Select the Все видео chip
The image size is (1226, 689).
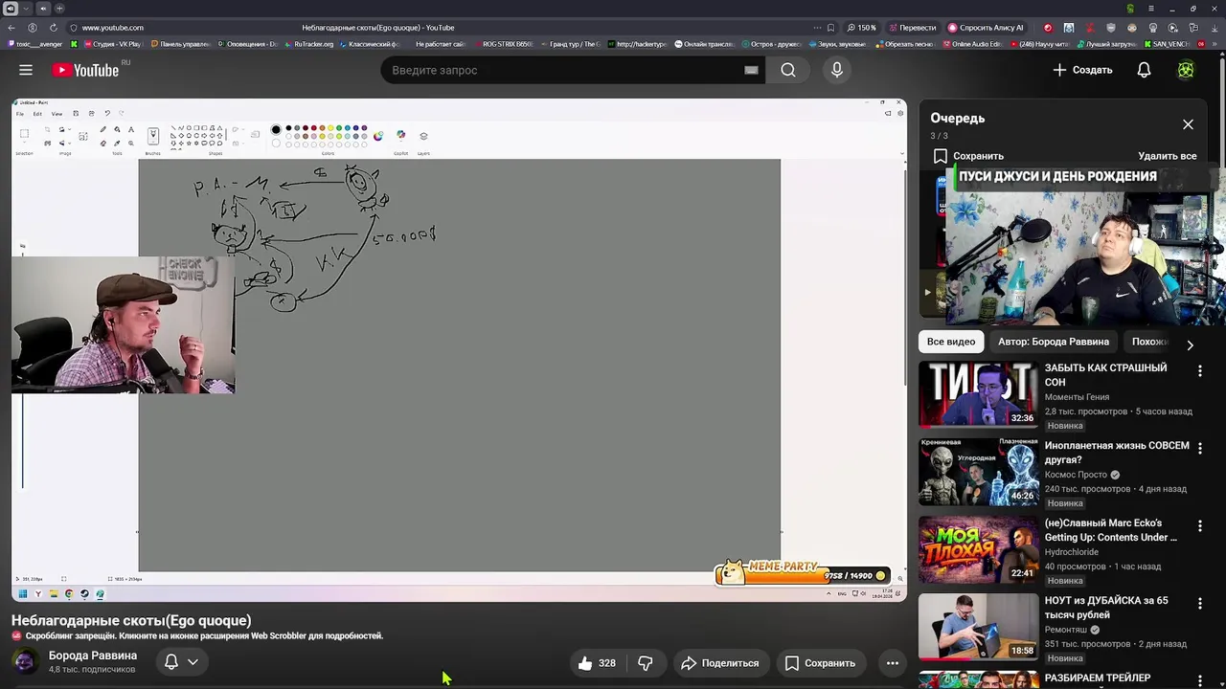point(950,342)
